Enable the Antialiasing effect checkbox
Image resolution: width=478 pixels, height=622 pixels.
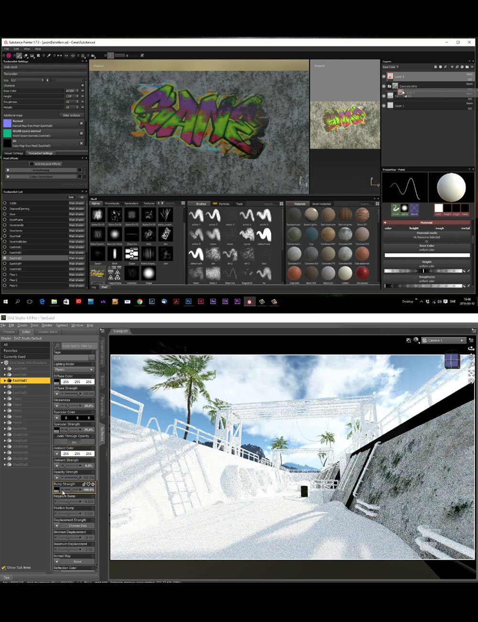(80, 170)
